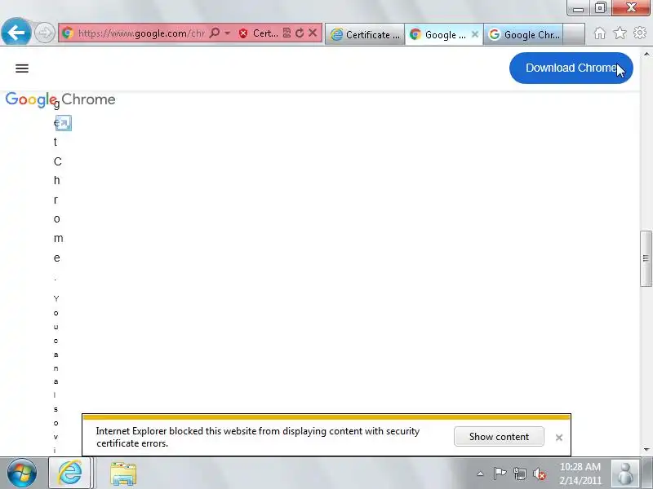Click the Google Chrome logo

[60, 99]
